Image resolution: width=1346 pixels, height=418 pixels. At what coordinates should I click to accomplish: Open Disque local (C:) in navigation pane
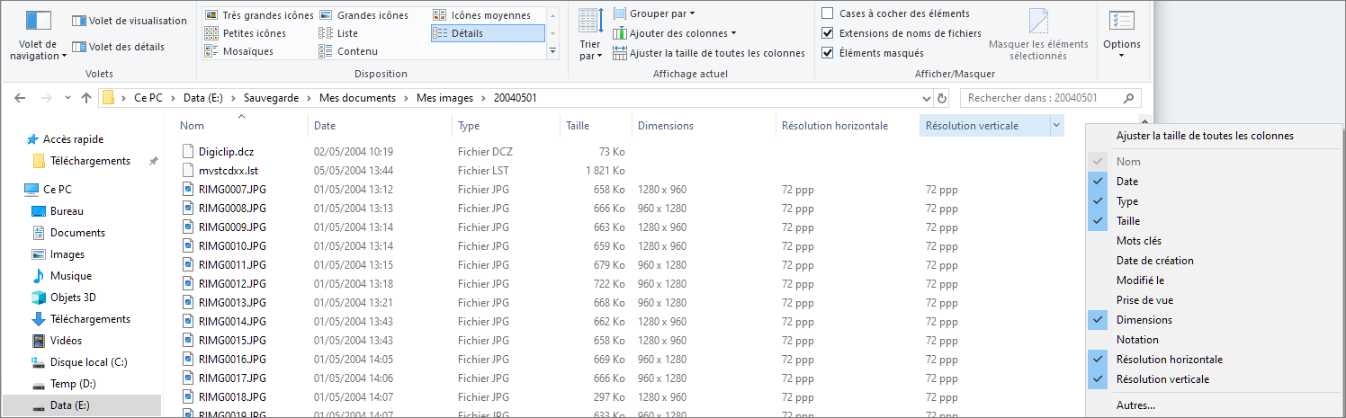(88, 362)
